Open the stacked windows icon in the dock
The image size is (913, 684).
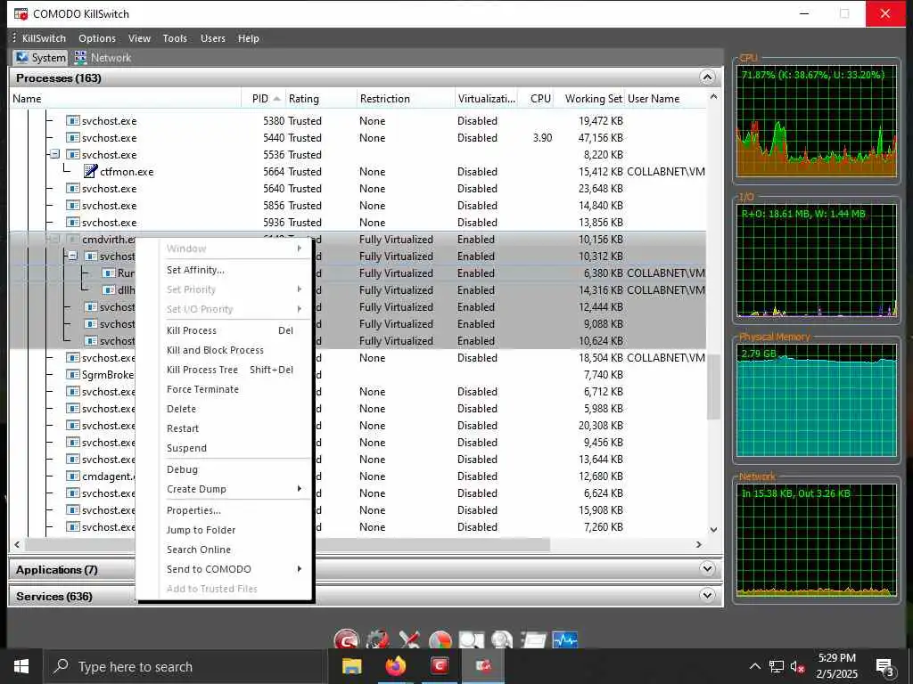click(533, 639)
